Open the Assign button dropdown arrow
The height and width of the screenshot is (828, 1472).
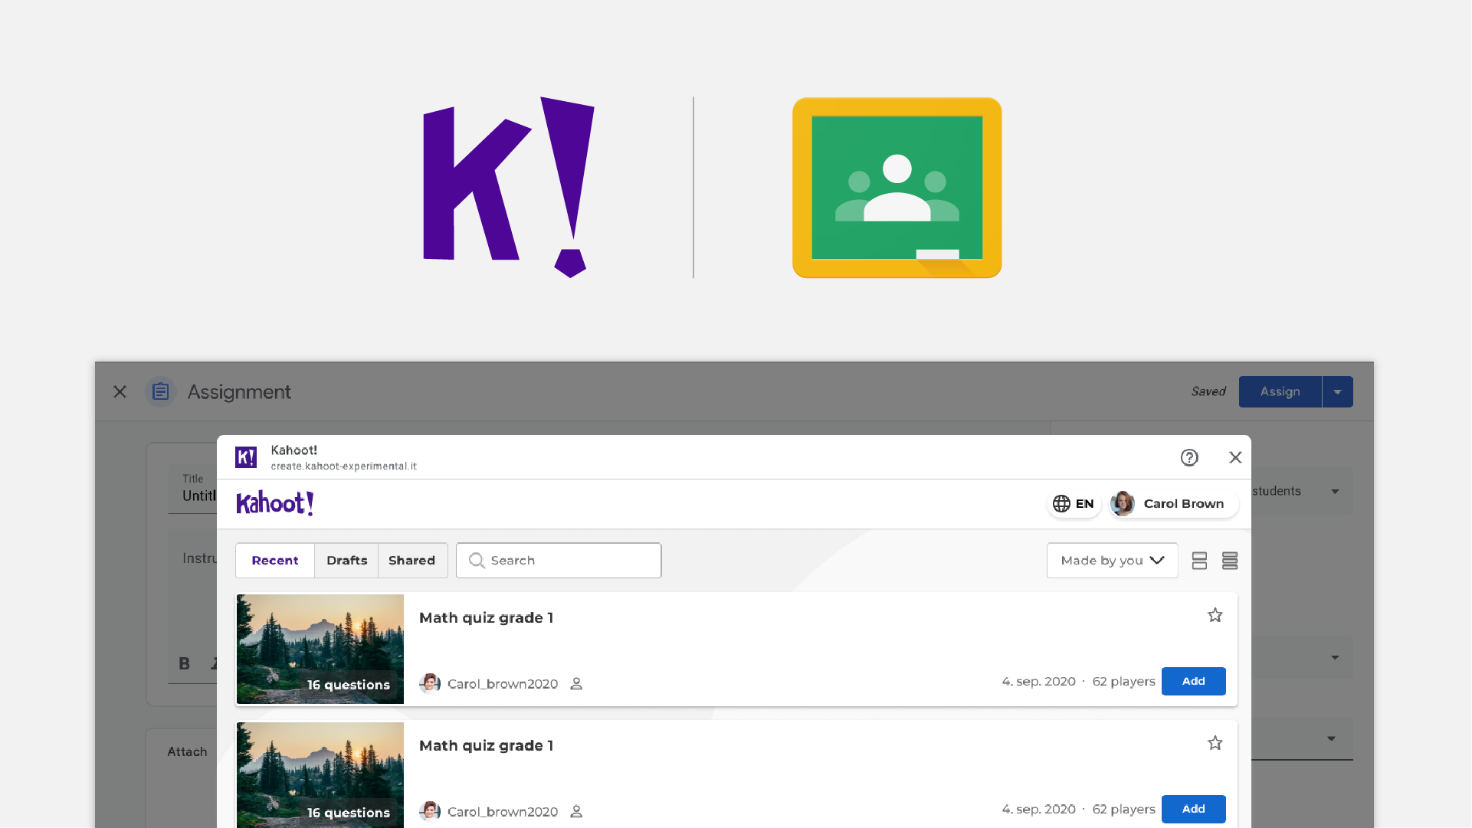(x=1337, y=391)
